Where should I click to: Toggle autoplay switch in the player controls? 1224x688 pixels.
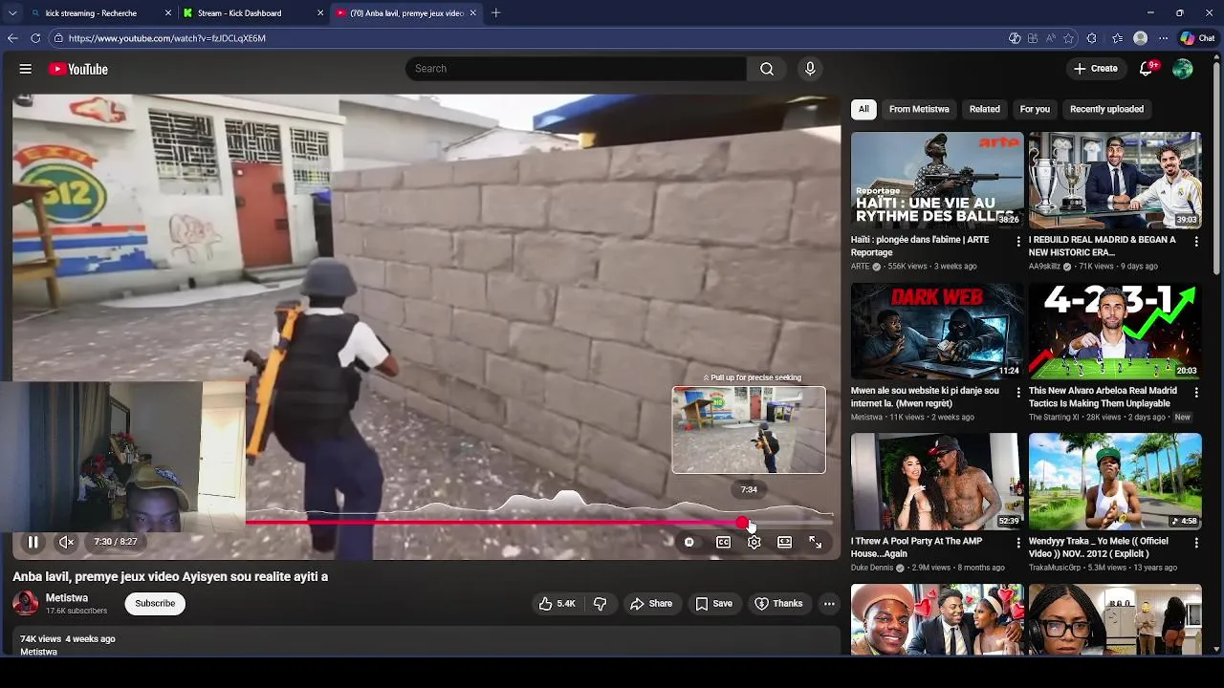[x=688, y=542]
